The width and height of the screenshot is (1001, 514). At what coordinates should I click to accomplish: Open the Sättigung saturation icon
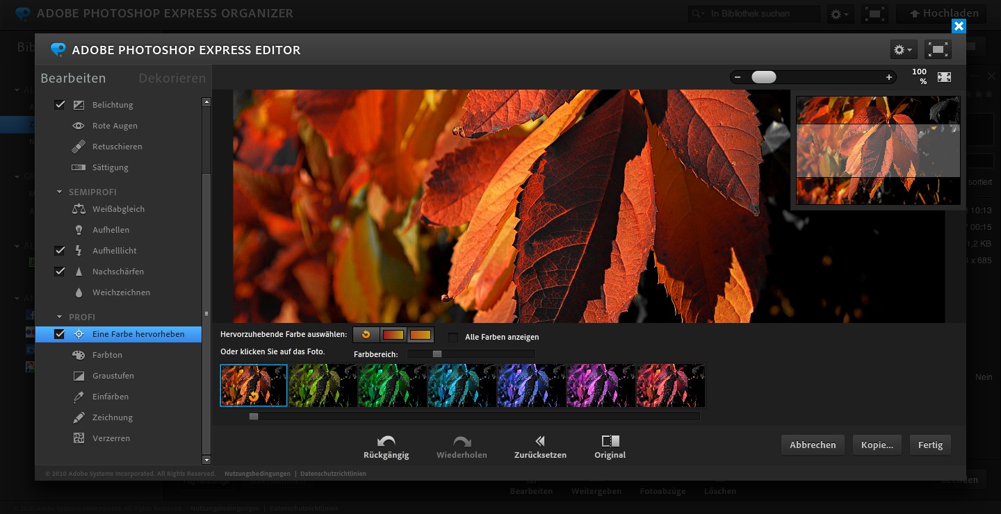click(x=79, y=167)
